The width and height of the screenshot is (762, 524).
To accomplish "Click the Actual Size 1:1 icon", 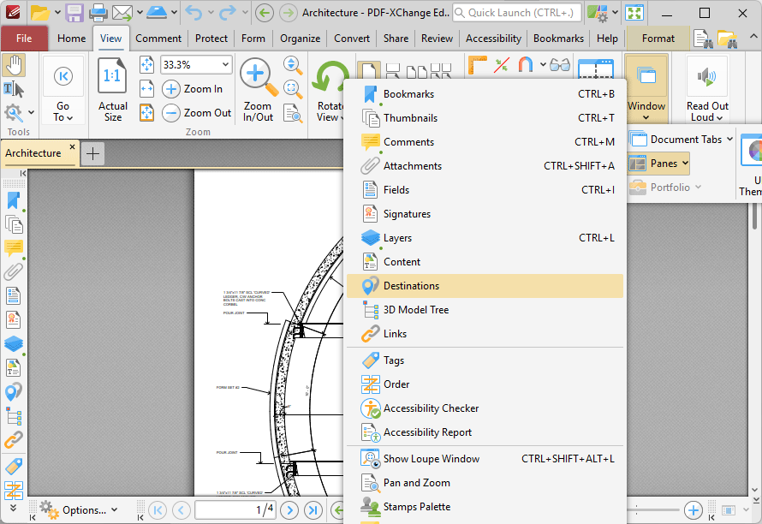I will click(x=112, y=75).
